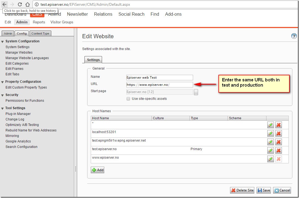299x198 pixels.
Task: Delete the test.episerver.no primary host
Action: tap(278, 150)
